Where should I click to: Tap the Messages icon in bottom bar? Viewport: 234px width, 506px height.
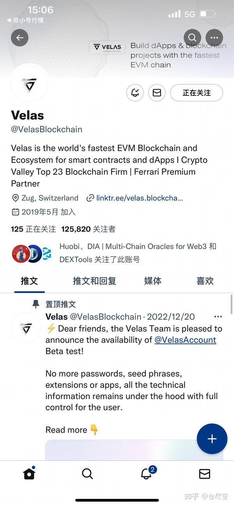(204, 474)
